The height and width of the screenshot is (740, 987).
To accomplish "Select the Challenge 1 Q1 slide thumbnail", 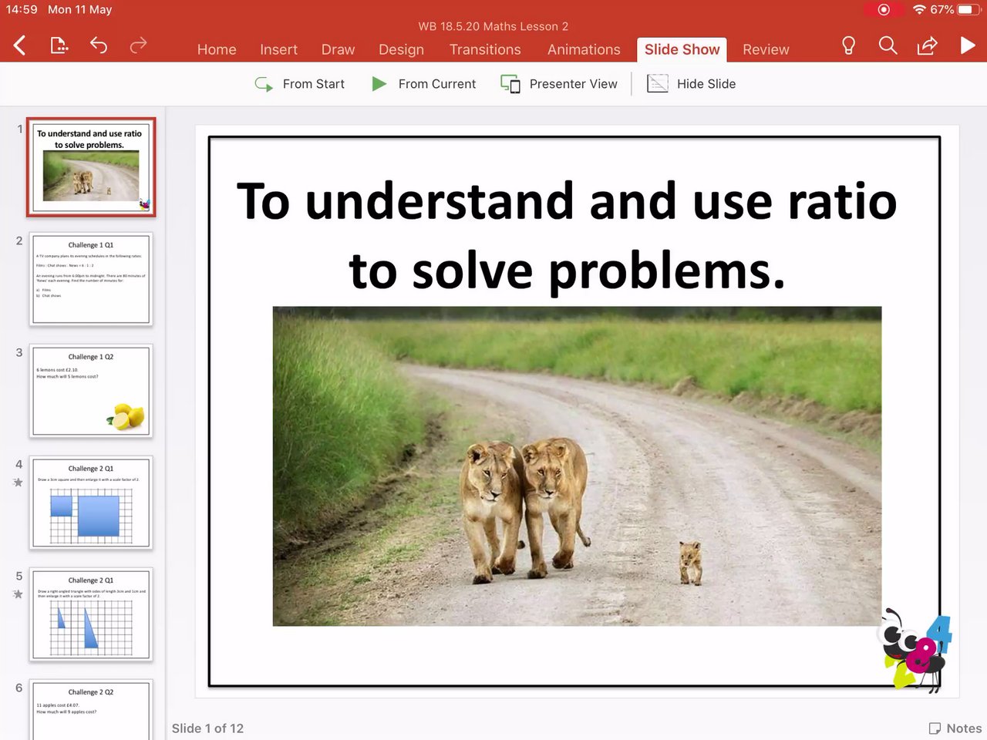I will [91, 278].
